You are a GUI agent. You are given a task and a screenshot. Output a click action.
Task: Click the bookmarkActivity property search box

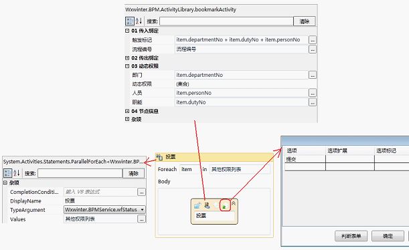(226, 21)
